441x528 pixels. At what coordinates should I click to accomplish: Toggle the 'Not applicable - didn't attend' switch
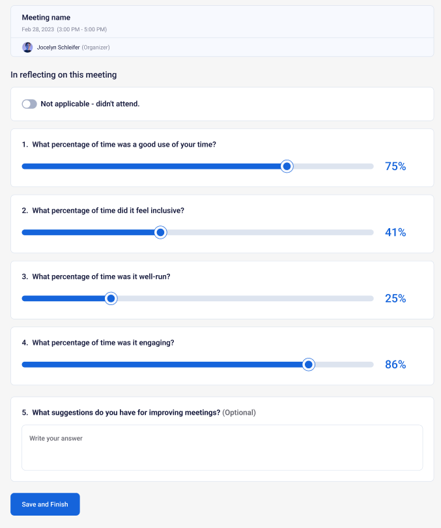[29, 104]
